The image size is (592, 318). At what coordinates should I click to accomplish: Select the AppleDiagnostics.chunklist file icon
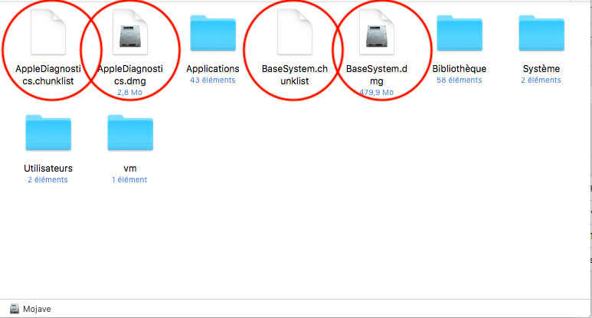48,32
